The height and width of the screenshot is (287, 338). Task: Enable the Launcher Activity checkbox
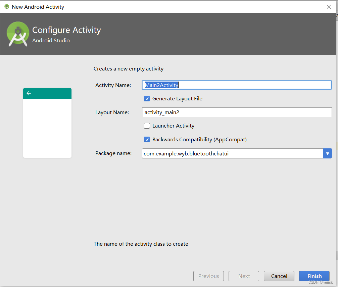point(147,126)
